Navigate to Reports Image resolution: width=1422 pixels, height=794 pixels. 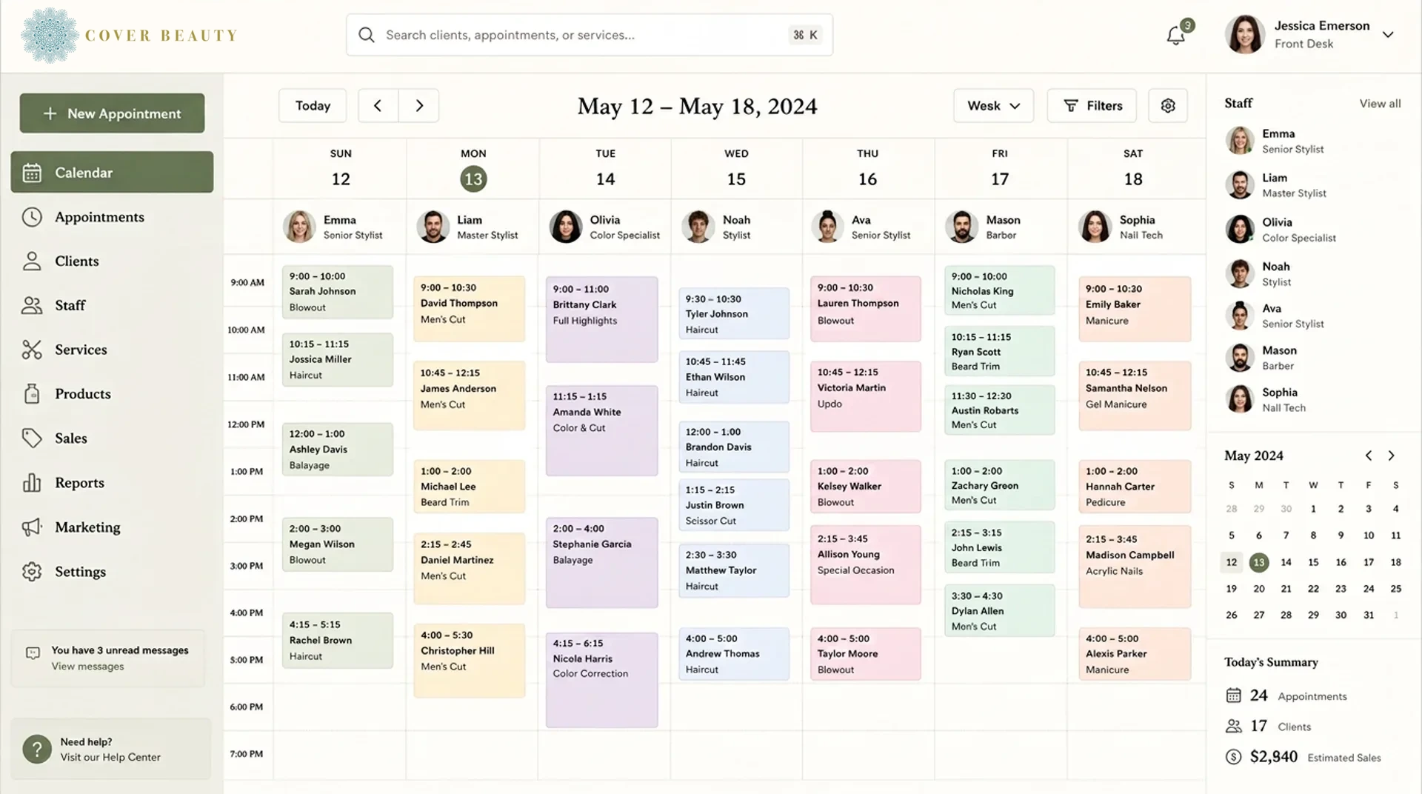(112, 483)
